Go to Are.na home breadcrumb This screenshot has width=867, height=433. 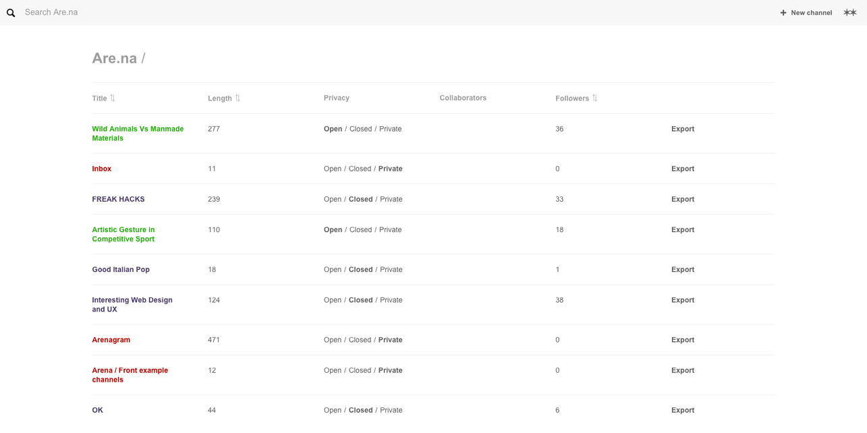point(114,58)
